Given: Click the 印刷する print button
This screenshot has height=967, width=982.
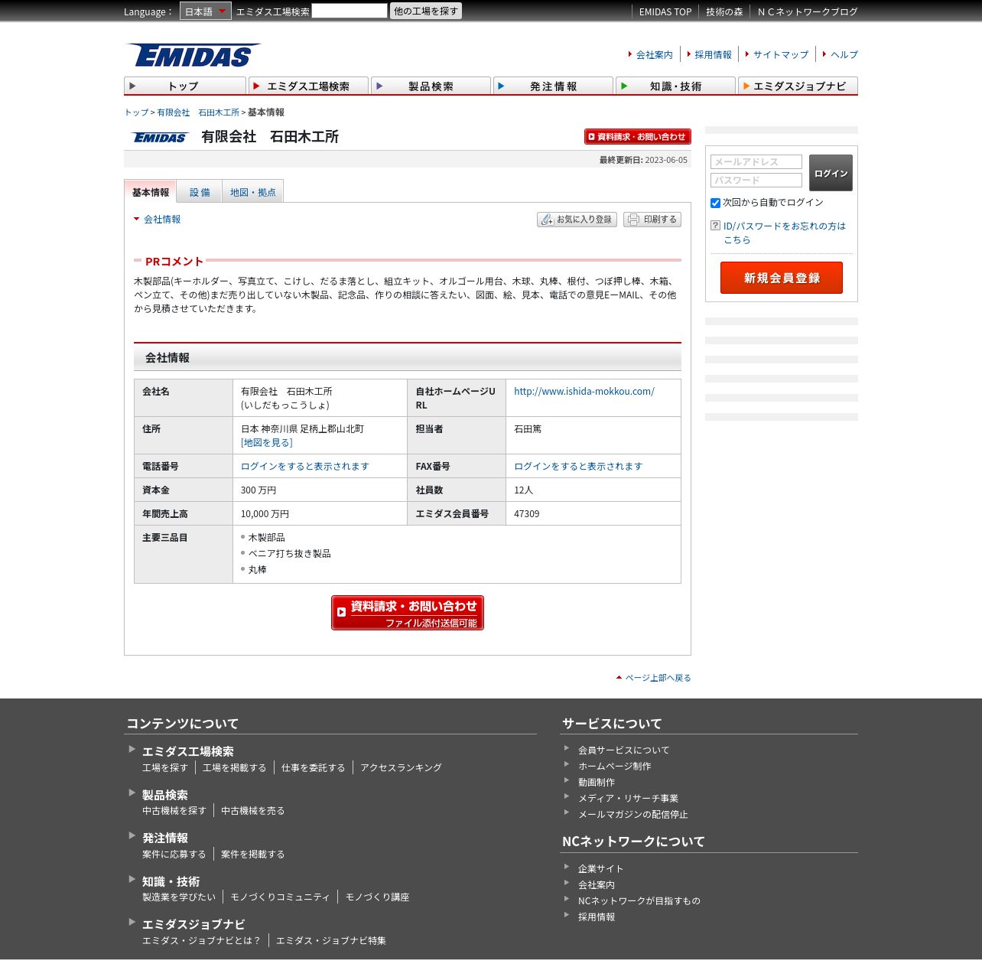Looking at the screenshot, I should pyautogui.click(x=652, y=220).
